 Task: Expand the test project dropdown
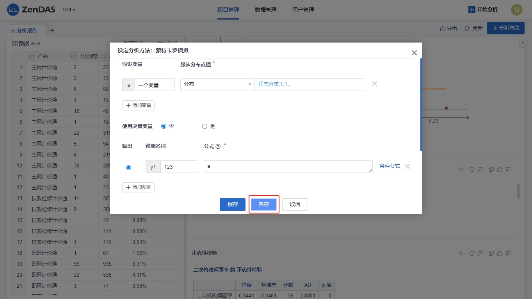pyautogui.click(x=69, y=10)
